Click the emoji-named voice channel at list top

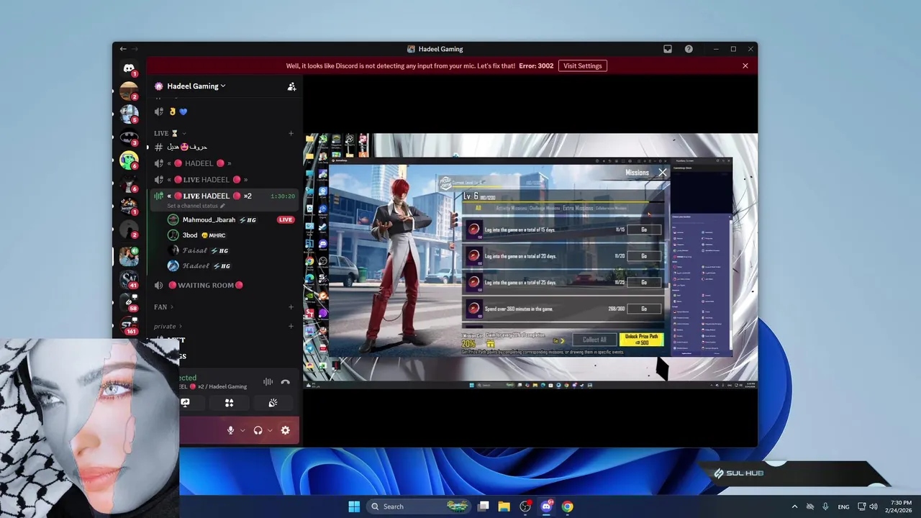click(224, 112)
